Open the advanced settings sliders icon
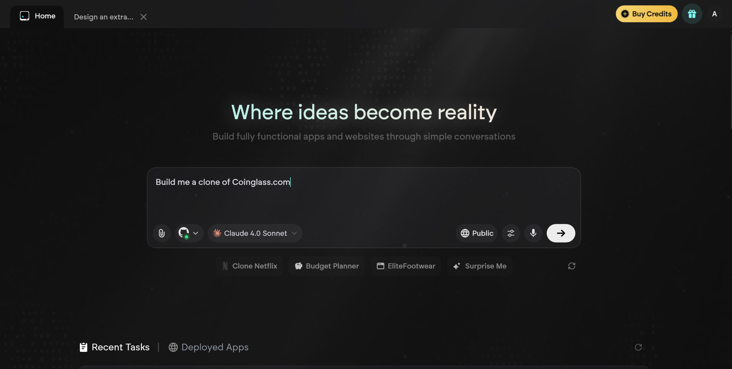Viewport: 732px width, 369px height. click(x=511, y=233)
